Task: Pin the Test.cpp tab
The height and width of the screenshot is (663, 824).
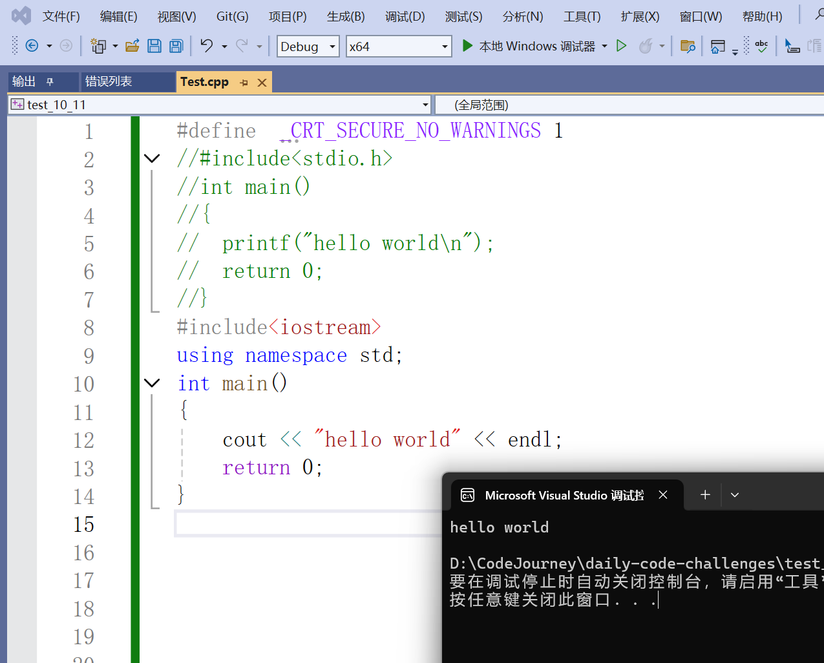Action: point(244,82)
